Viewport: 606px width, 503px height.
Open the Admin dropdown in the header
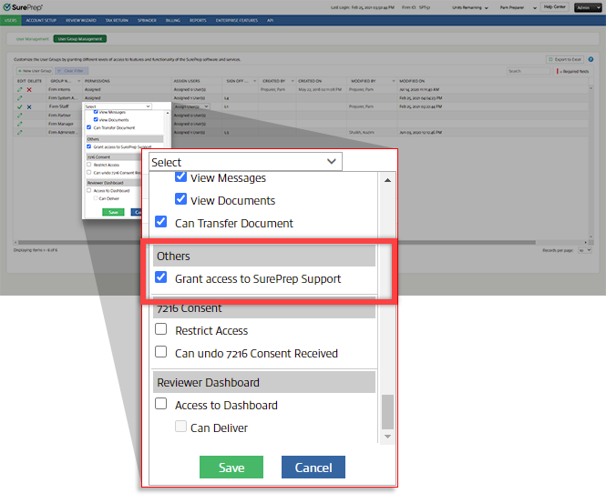point(589,6)
